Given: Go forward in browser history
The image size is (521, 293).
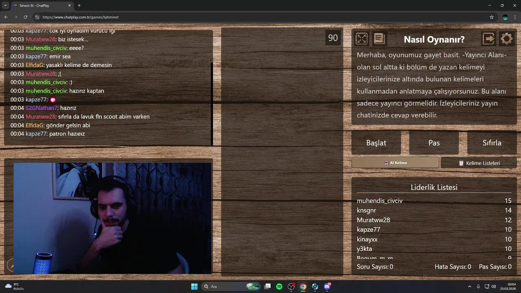Looking at the screenshot, I should (15, 17).
